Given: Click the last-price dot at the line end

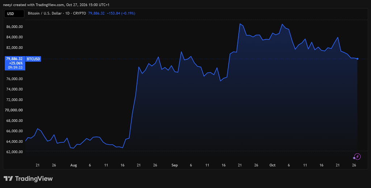Looking at the screenshot, I should tap(357, 59).
